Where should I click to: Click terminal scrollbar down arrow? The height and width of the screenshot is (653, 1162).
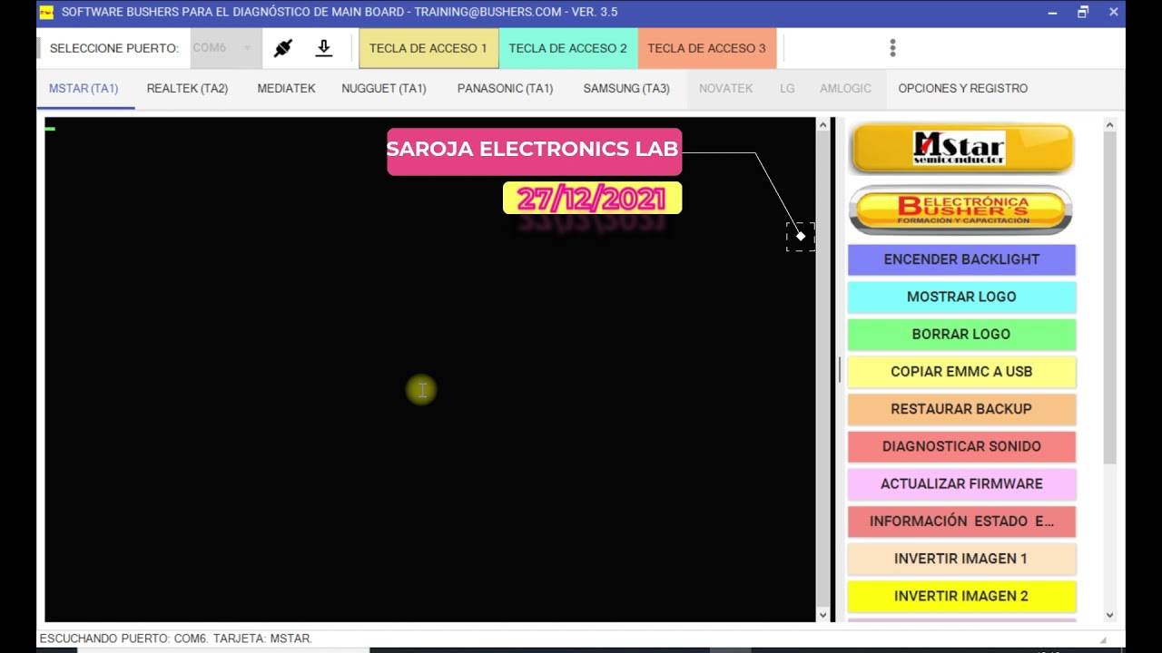tap(823, 615)
